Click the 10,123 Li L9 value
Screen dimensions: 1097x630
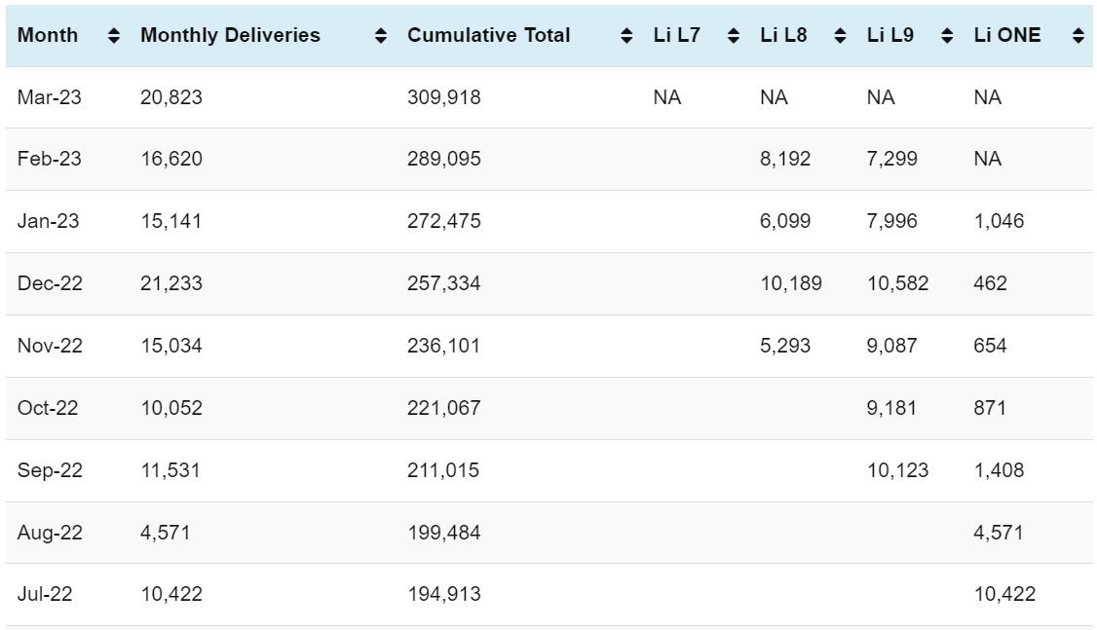897,470
